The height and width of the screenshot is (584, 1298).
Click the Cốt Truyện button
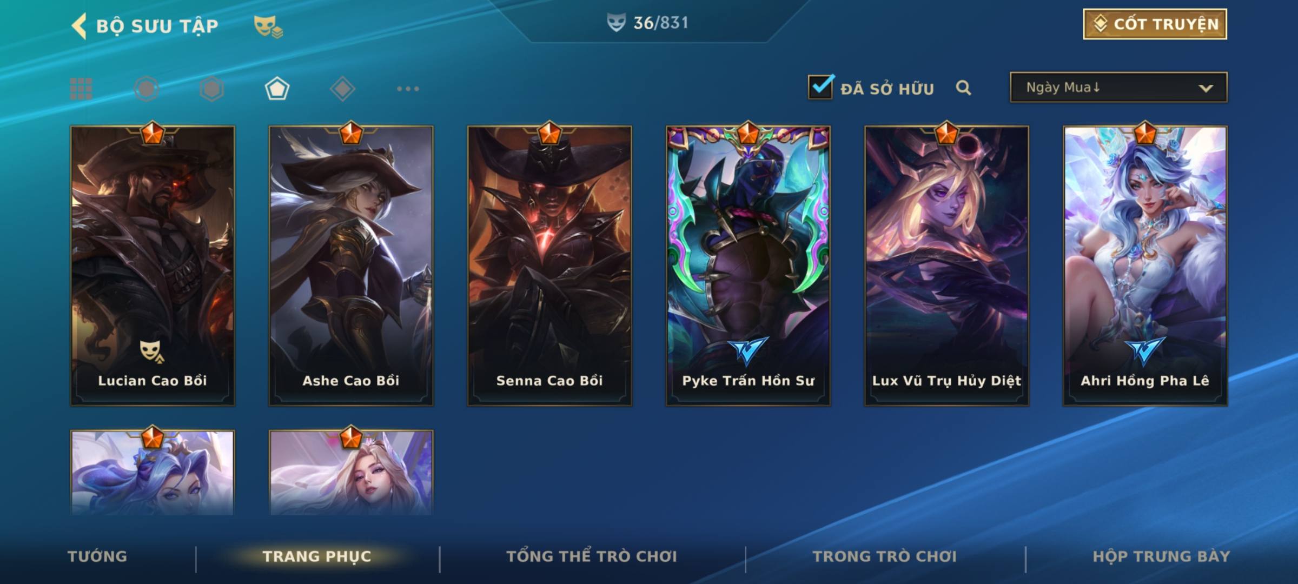click(1155, 24)
